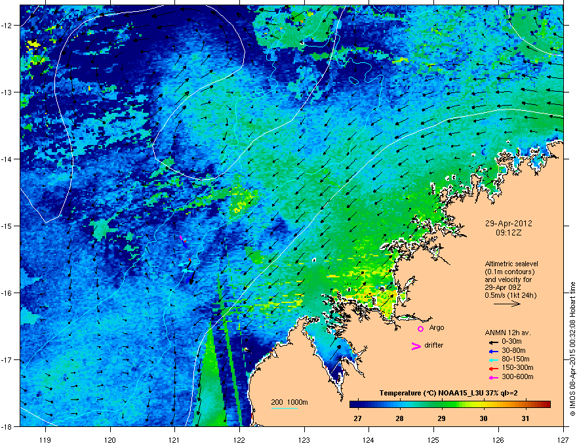Click latitude axis label -13
577x446 pixels.
tap(7, 92)
